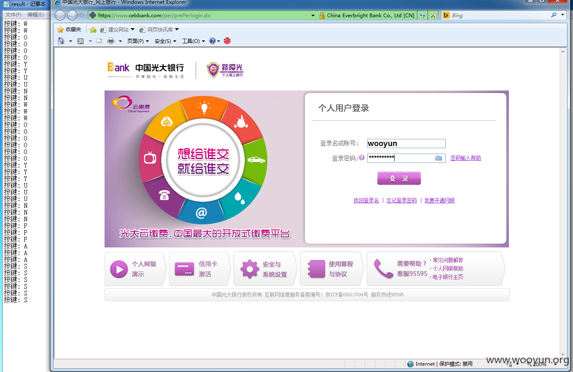Click the @ symbol wheel segment
The width and height of the screenshot is (573, 372).
[x=202, y=213]
